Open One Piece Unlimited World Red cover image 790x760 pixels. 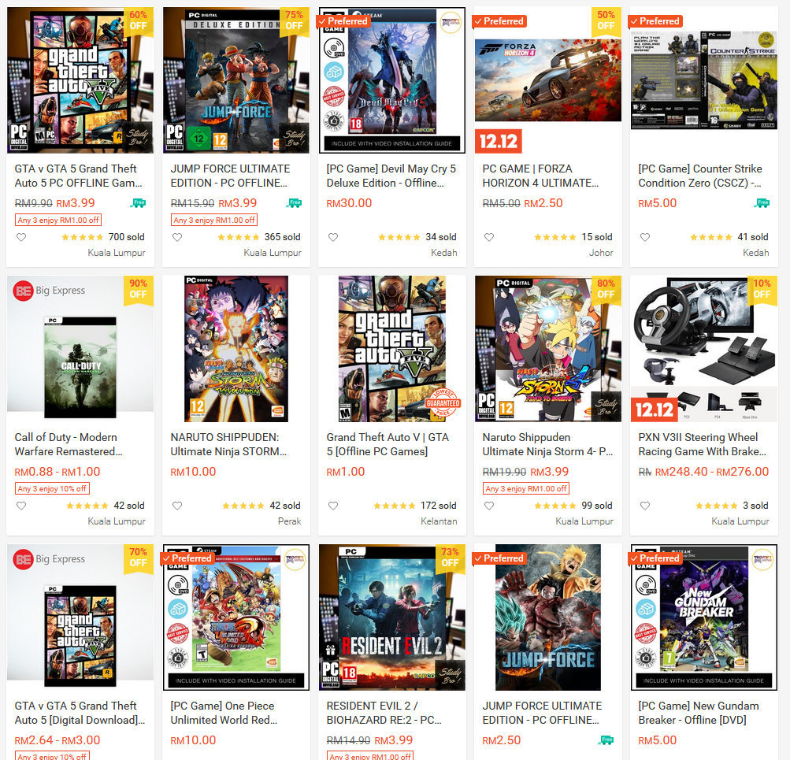(x=236, y=617)
